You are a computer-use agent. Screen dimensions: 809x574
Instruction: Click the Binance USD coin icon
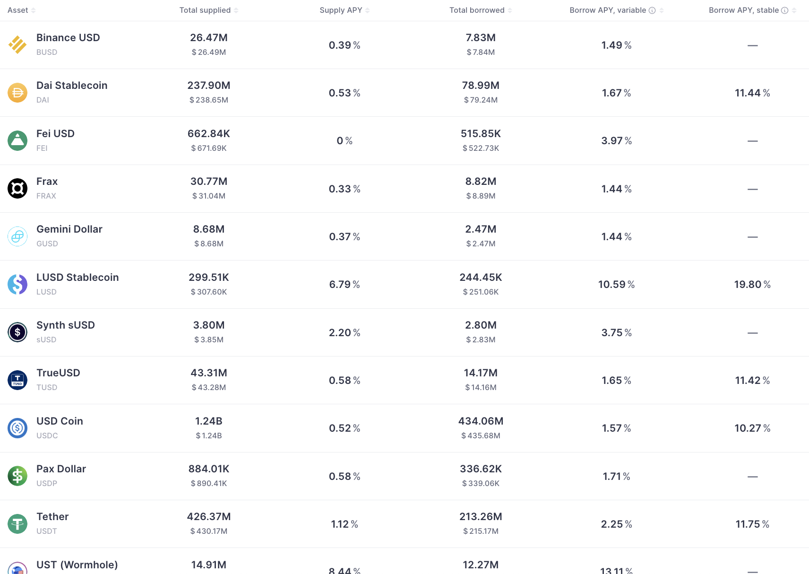[x=17, y=45]
